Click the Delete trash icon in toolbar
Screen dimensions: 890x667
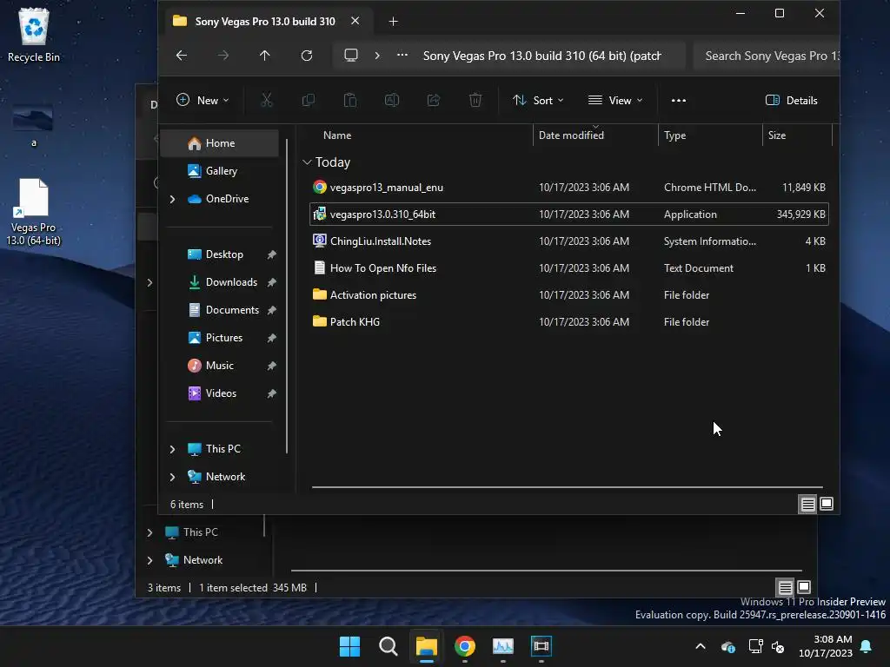tap(475, 101)
